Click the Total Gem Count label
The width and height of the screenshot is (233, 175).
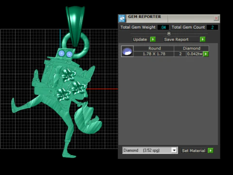[188, 27]
